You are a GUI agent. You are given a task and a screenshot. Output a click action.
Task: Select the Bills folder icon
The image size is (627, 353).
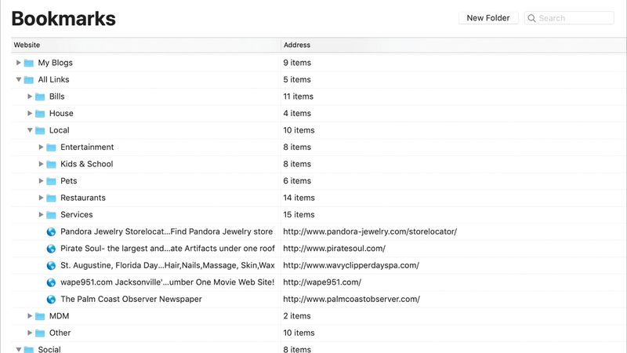coord(40,96)
